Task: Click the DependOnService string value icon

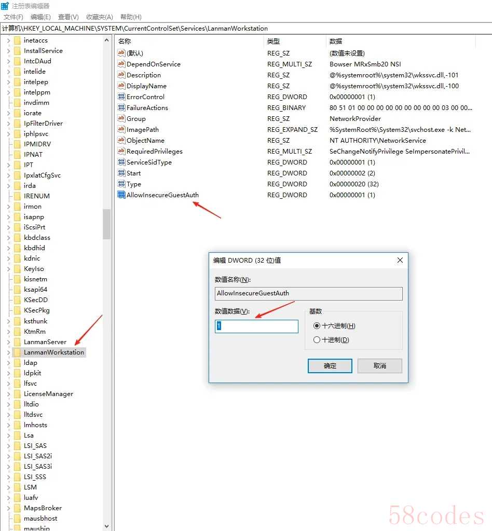Action: point(121,64)
